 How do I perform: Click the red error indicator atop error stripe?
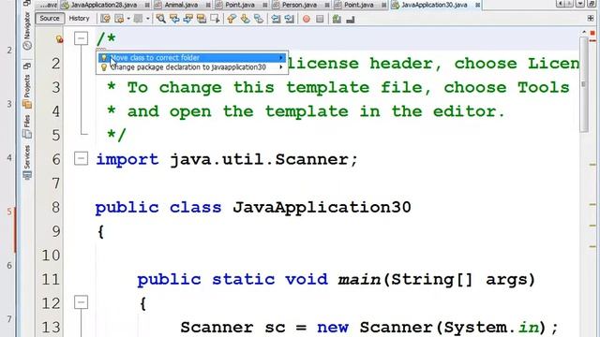click(x=592, y=34)
